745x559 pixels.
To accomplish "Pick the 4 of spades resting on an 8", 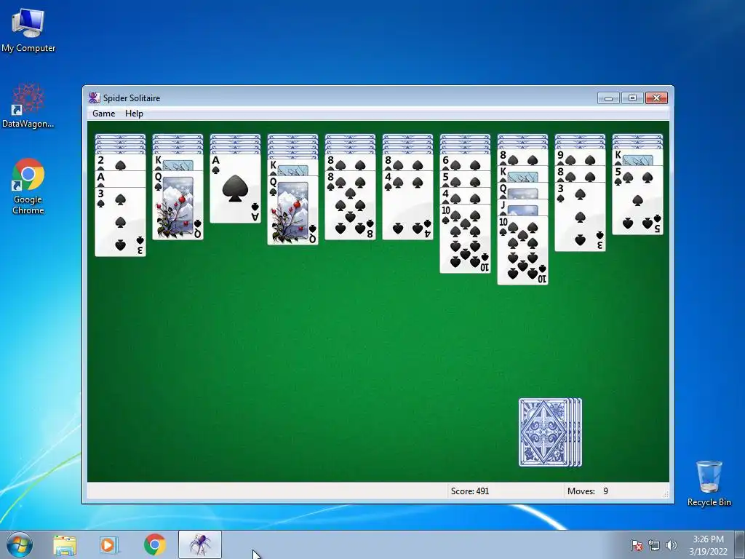I will [407, 205].
